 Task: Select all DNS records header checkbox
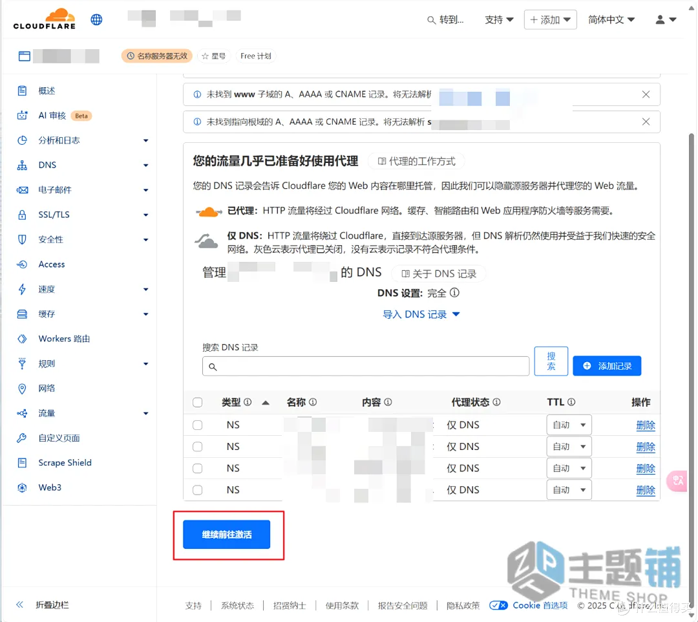click(x=198, y=403)
